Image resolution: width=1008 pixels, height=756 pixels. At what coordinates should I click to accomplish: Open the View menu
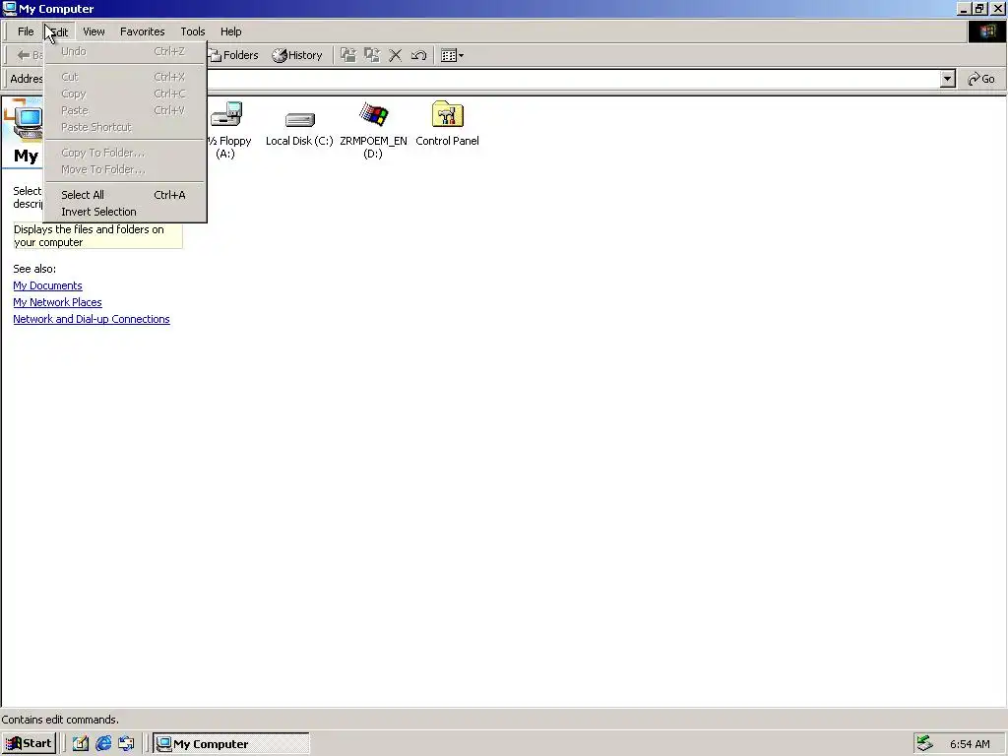94,31
